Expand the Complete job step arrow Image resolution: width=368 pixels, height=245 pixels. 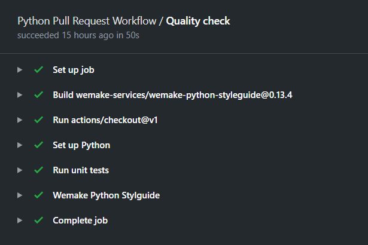(20, 220)
